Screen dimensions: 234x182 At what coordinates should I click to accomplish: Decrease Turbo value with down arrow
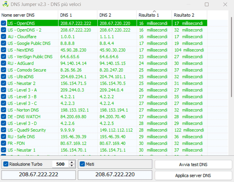(72, 166)
